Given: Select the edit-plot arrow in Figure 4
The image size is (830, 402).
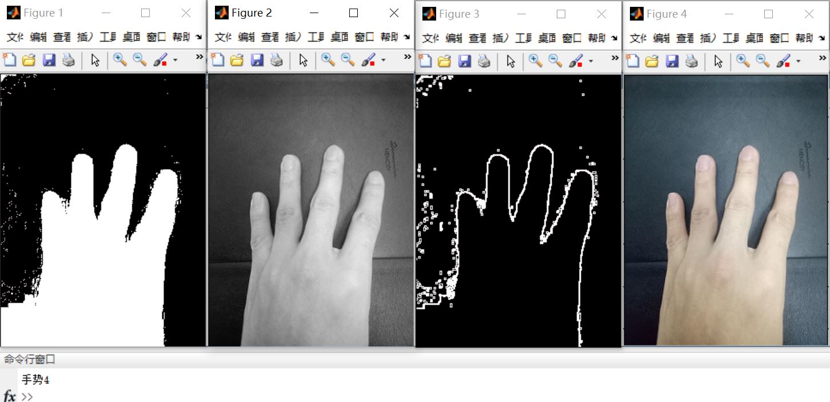Looking at the screenshot, I should (x=719, y=61).
